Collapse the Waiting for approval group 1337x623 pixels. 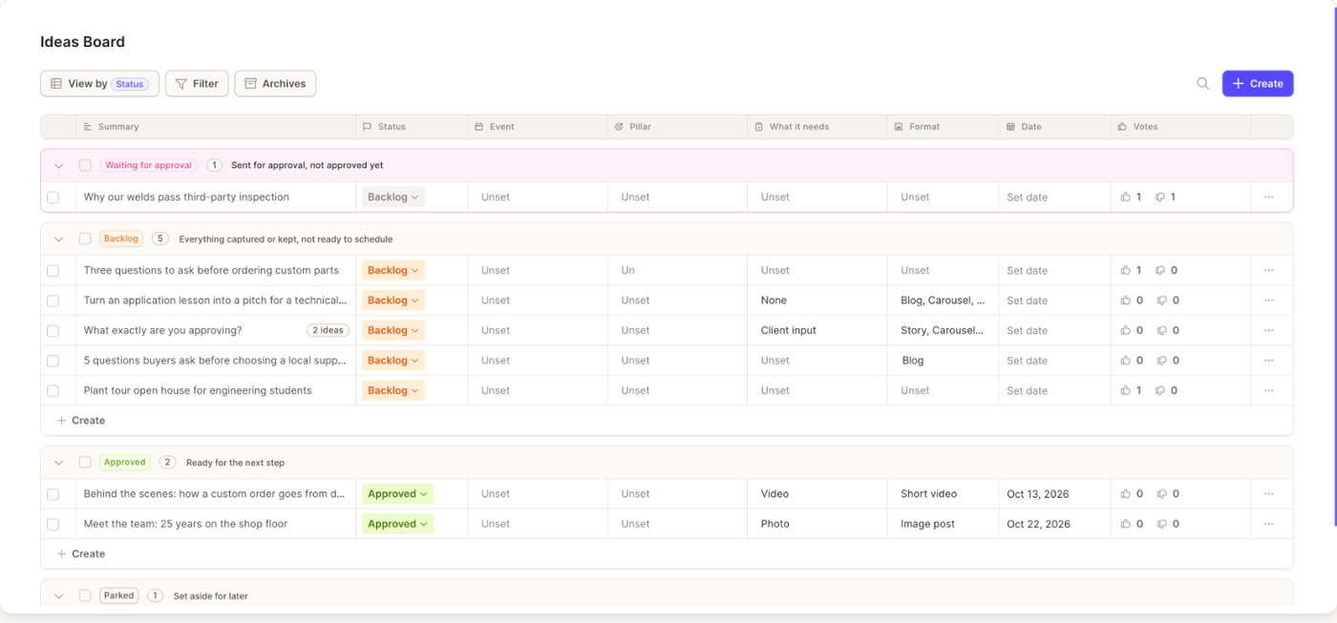(x=58, y=166)
